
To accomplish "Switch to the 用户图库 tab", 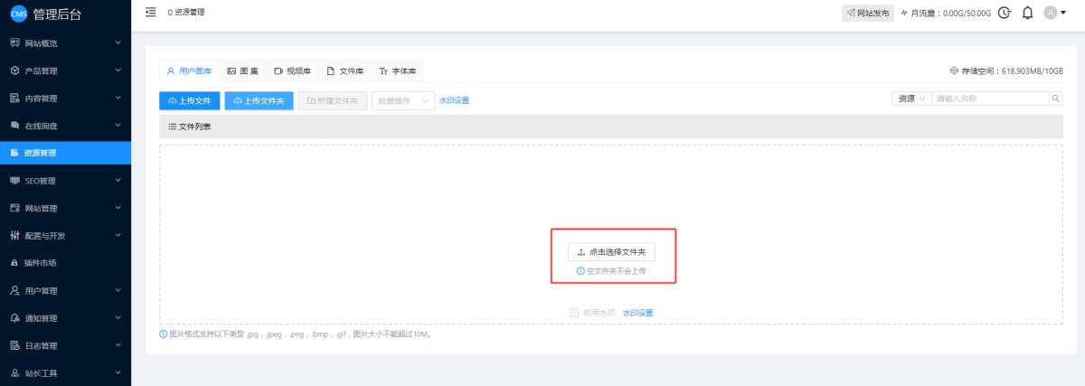I will (x=189, y=71).
